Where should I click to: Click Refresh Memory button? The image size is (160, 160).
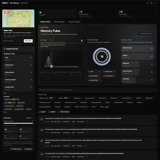coord(16,149)
